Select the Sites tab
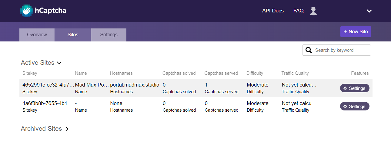The height and width of the screenshot is (141, 391). (x=73, y=35)
